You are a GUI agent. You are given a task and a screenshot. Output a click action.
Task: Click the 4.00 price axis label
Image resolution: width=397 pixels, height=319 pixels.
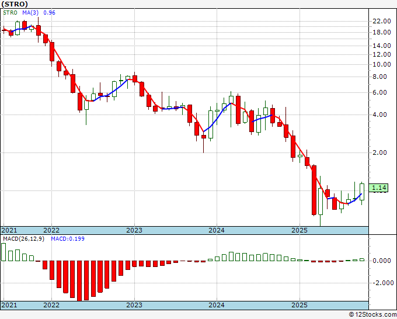380,115
